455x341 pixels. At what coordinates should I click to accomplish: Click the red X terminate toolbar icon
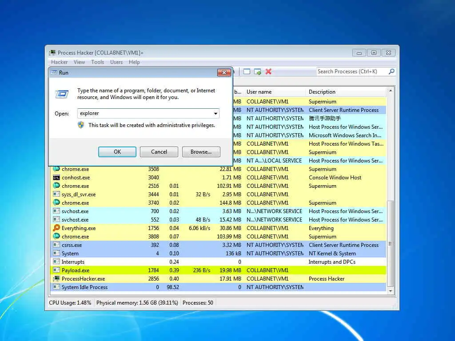click(x=268, y=71)
